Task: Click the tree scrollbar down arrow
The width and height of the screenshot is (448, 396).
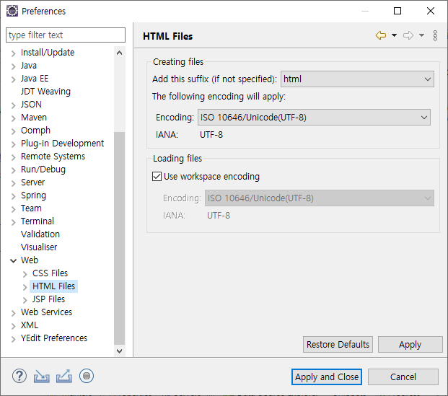Action: tap(120, 351)
